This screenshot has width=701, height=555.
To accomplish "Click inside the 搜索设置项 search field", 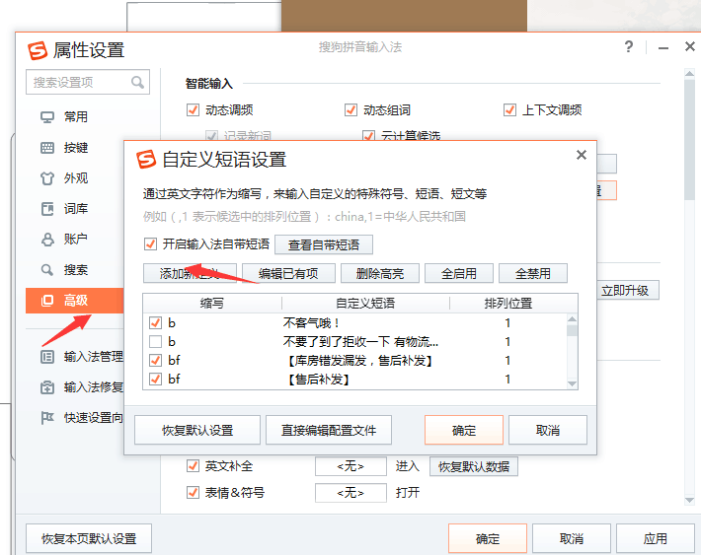I will click(88, 82).
